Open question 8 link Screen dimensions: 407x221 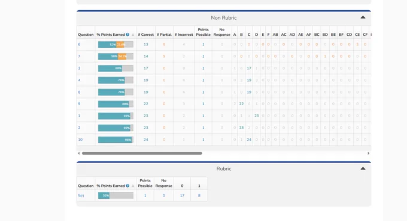pyautogui.click(x=79, y=92)
